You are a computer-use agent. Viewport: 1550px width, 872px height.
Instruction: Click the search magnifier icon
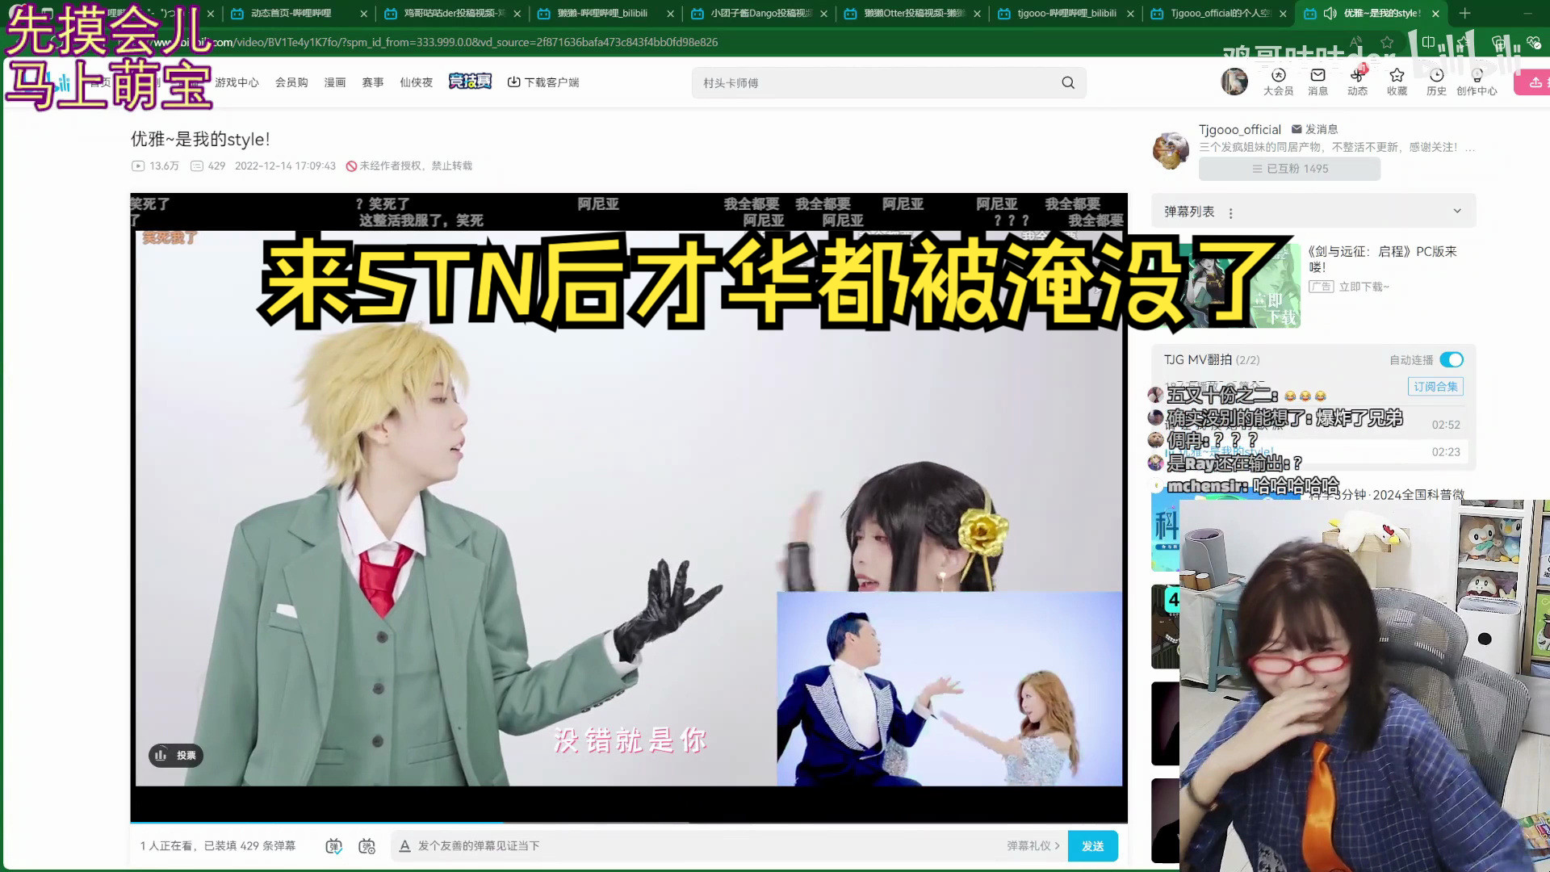tap(1068, 82)
